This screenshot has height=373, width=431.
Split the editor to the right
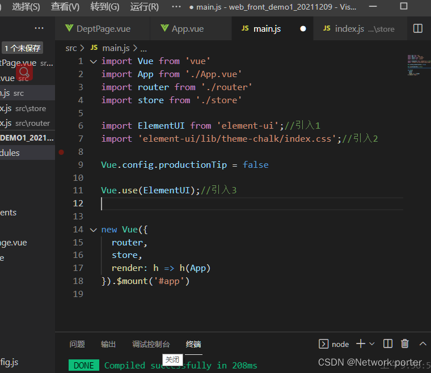coord(418,28)
